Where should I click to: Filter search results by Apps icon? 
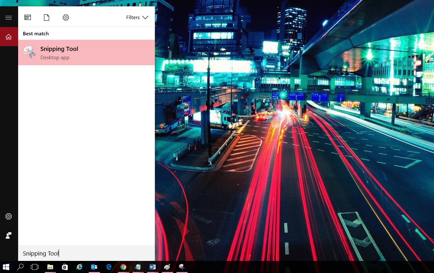28,17
